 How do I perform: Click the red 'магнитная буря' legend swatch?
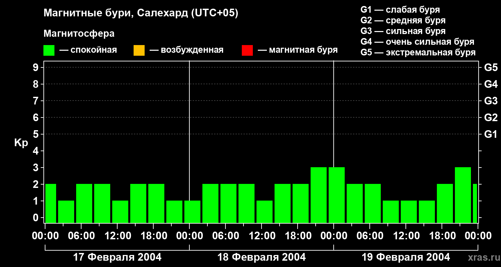click(247, 50)
